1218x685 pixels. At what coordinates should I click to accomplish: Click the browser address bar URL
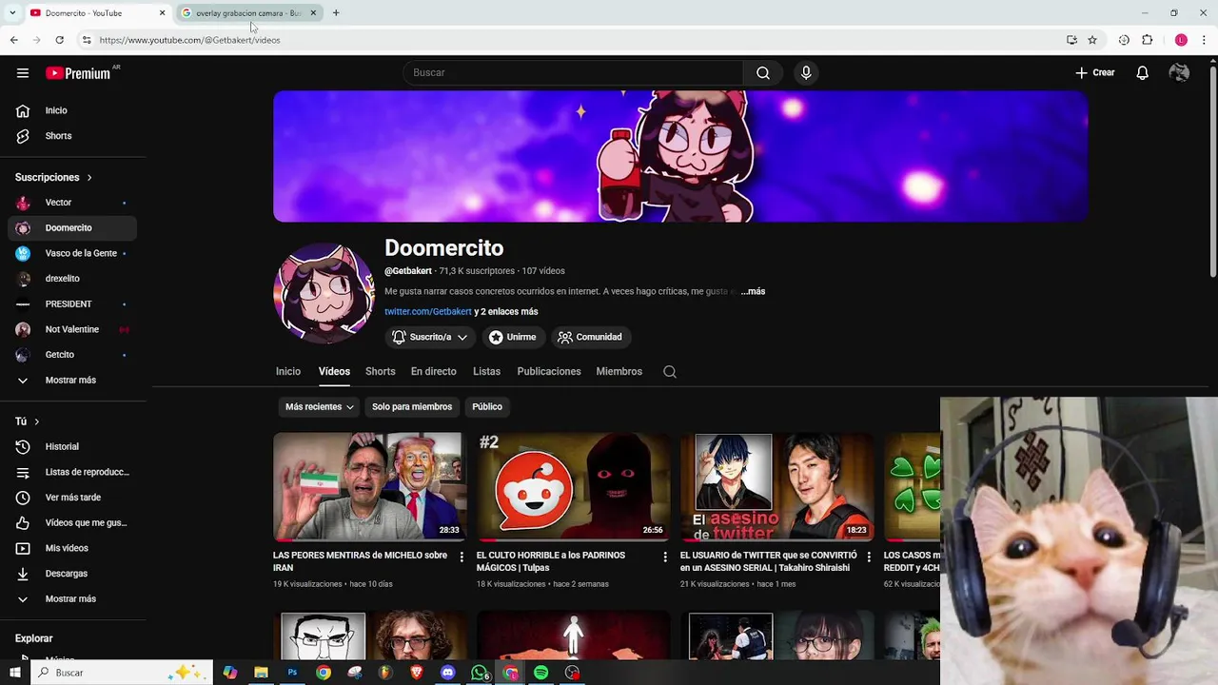(x=190, y=40)
